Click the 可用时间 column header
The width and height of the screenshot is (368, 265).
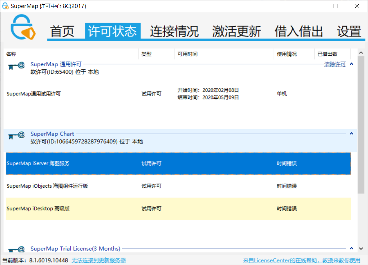(x=224, y=54)
